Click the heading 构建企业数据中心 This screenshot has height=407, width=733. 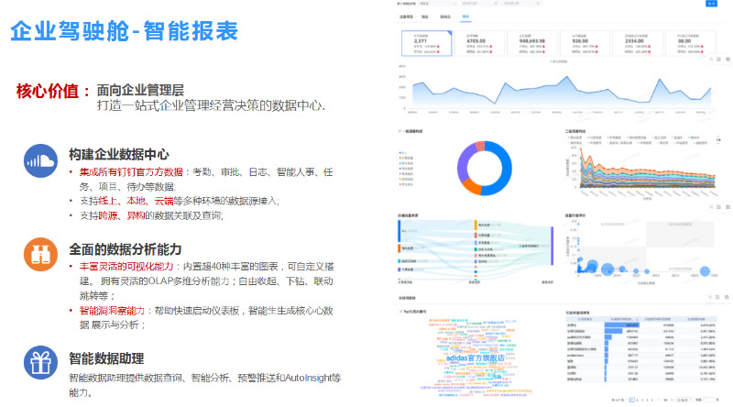[x=119, y=154]
